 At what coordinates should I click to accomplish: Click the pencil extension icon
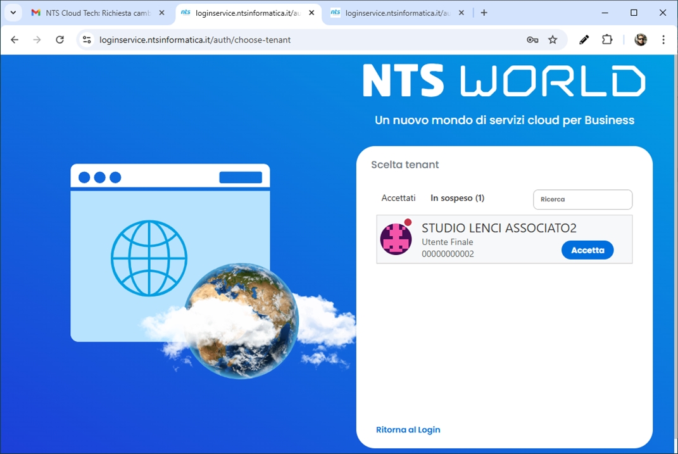pyautogui.click(x=584, y=40)
